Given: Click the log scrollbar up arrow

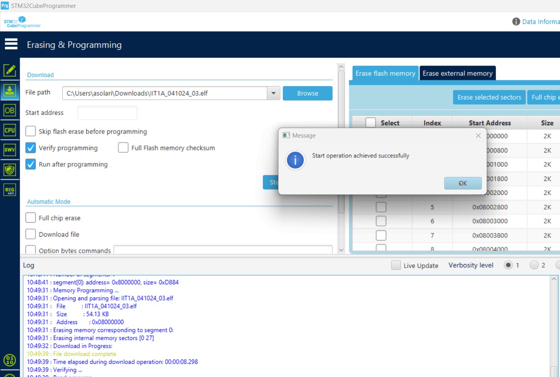Looking at the screenshot, I should [x=554, y=279].
